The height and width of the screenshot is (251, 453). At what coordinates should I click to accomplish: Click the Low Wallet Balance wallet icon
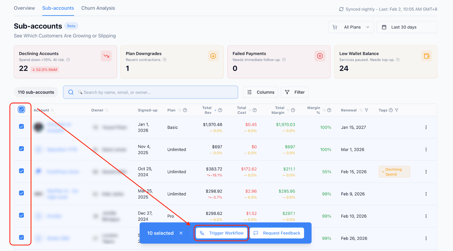[x=426, y=56]
